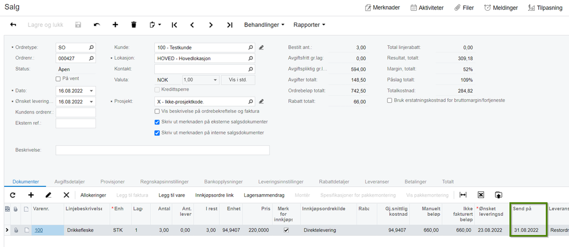Viewport: 569px width, 247px height.
Task: Open the Ønsket levering date dropdown
Action: coord(91,102)
